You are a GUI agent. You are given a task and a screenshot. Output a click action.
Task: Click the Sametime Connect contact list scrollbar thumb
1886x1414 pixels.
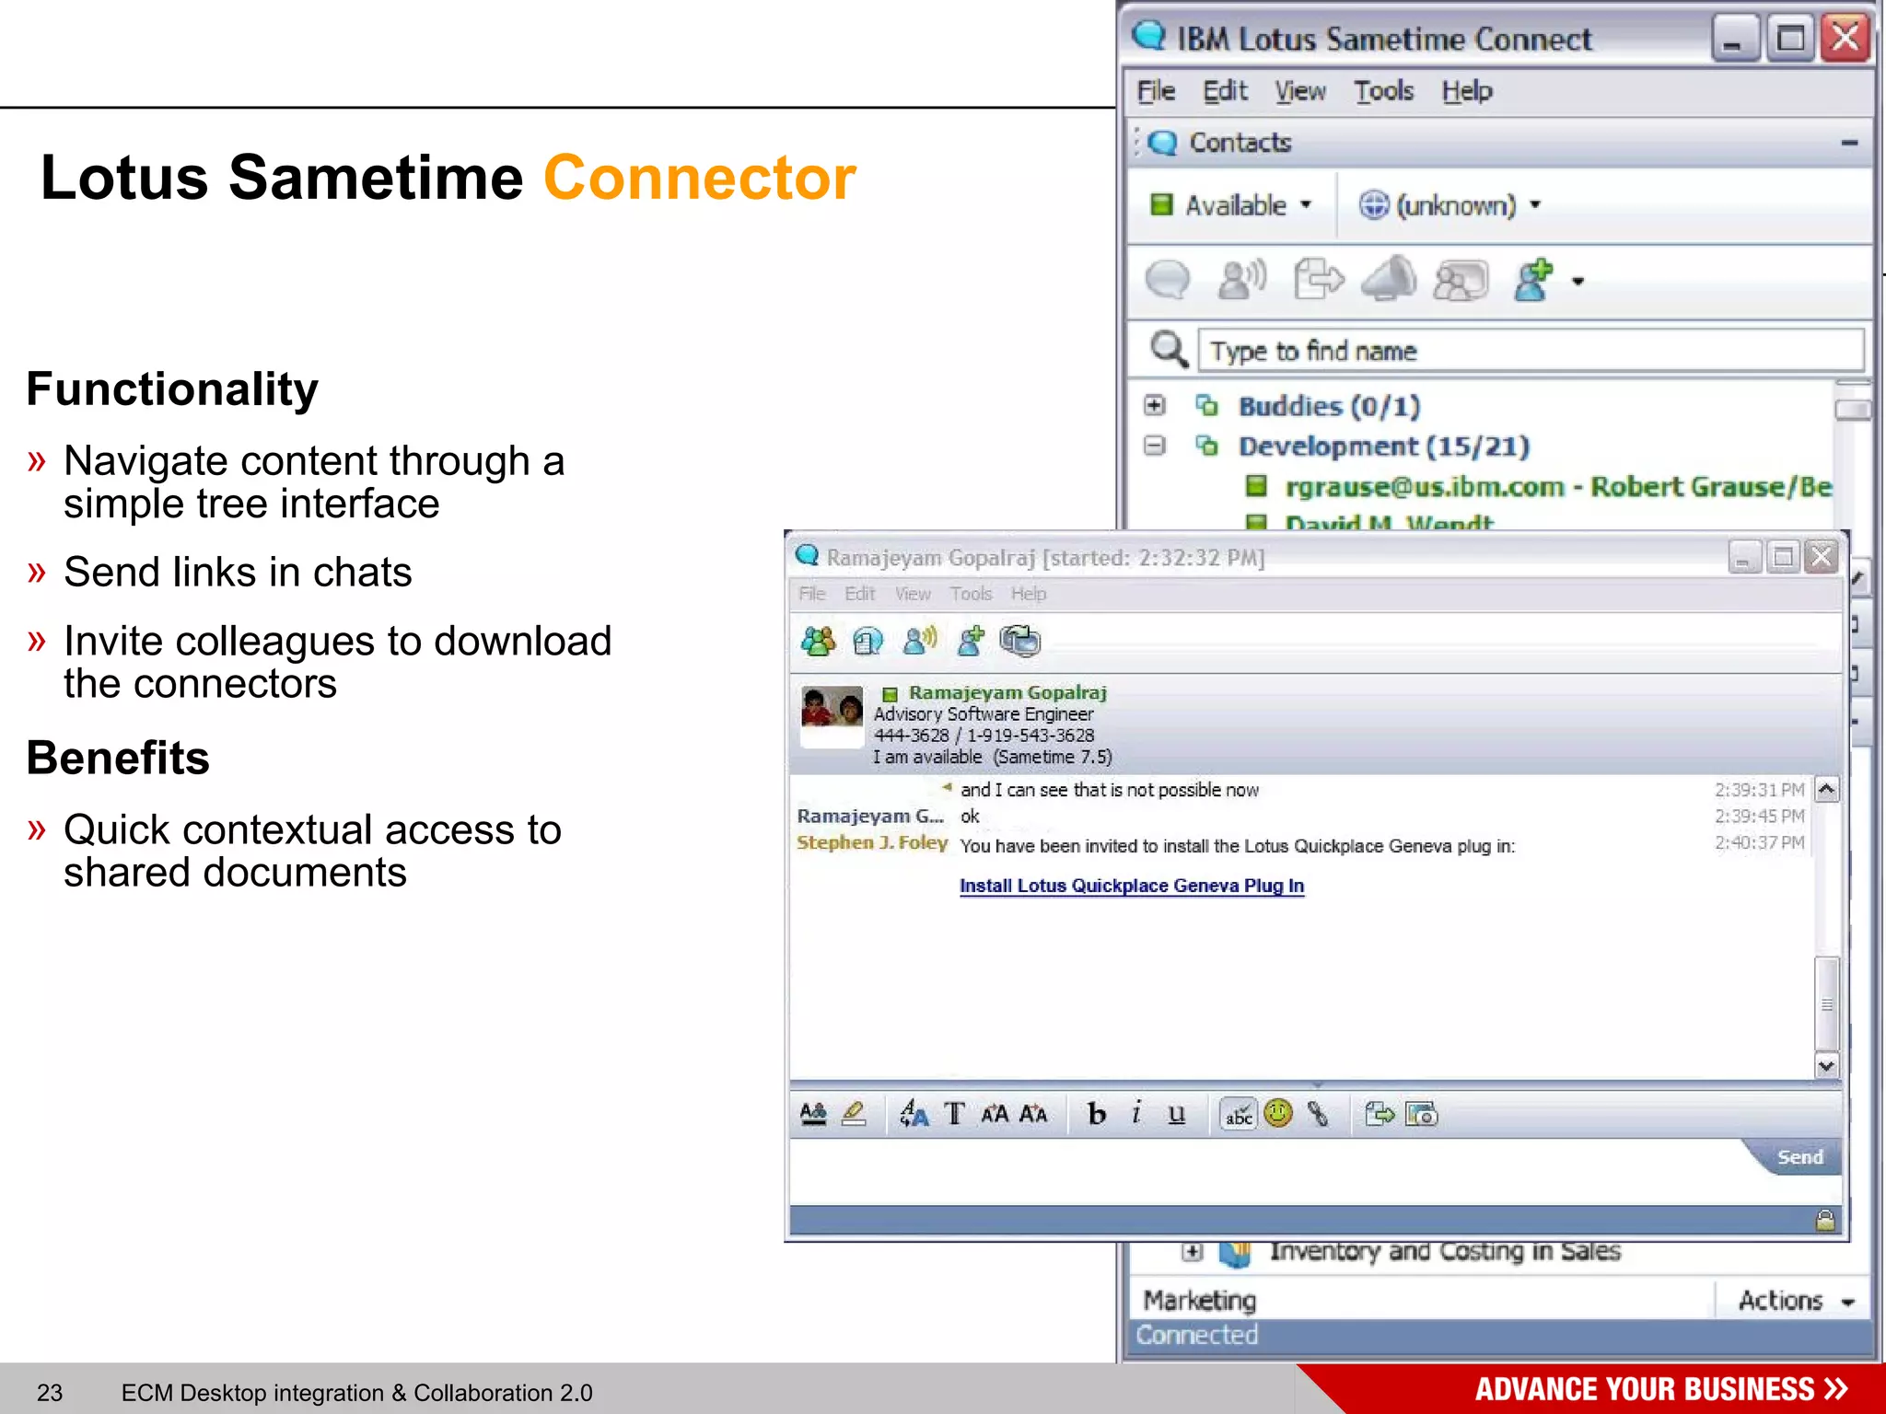(1853, 410)
